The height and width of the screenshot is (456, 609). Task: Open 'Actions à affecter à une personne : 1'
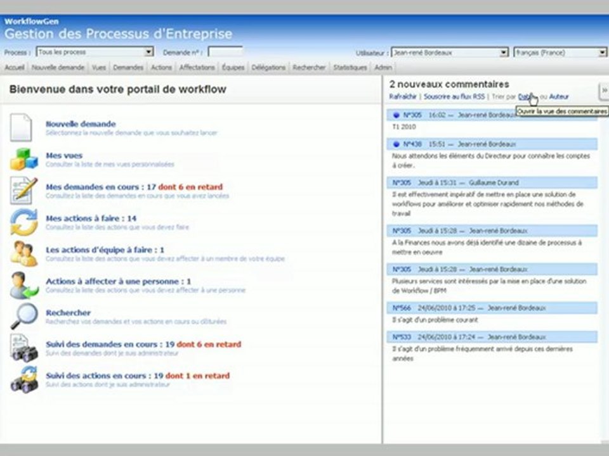[x=118, y=281]
